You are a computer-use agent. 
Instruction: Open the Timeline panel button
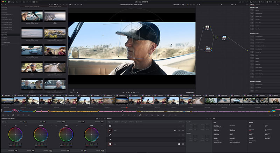(x=253, y=2)
